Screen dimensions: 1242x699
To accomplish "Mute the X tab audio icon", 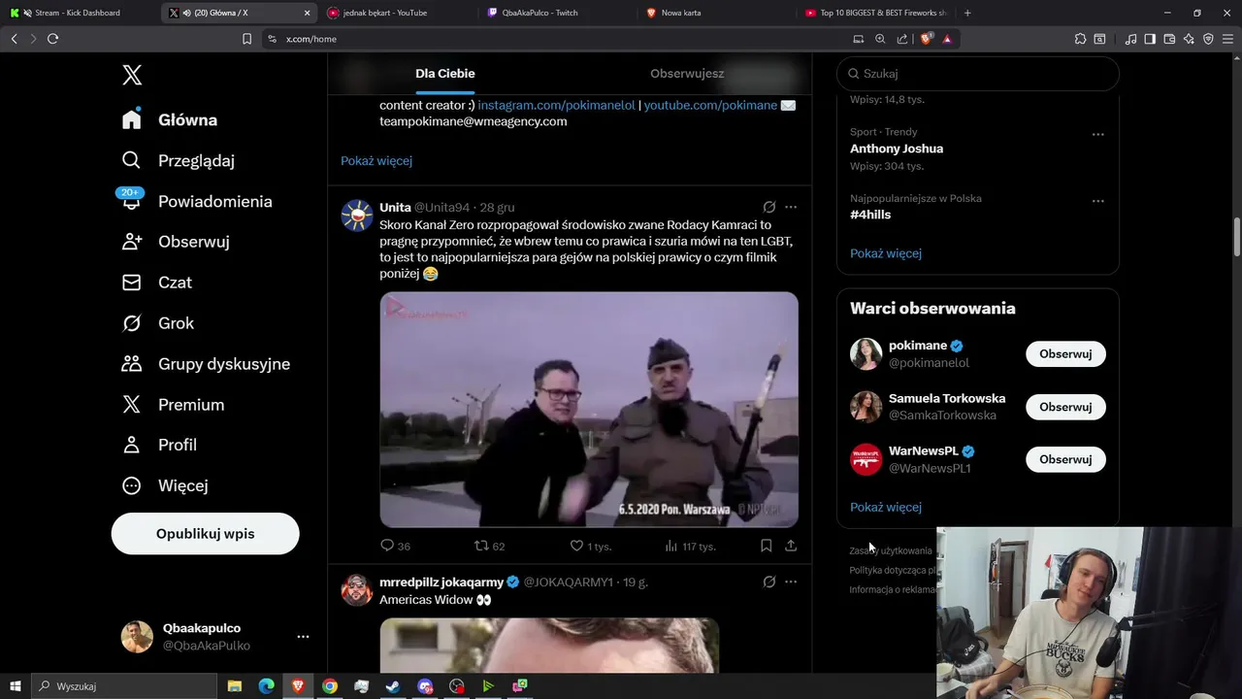I will pyautogui.click(x=186, y=13).
